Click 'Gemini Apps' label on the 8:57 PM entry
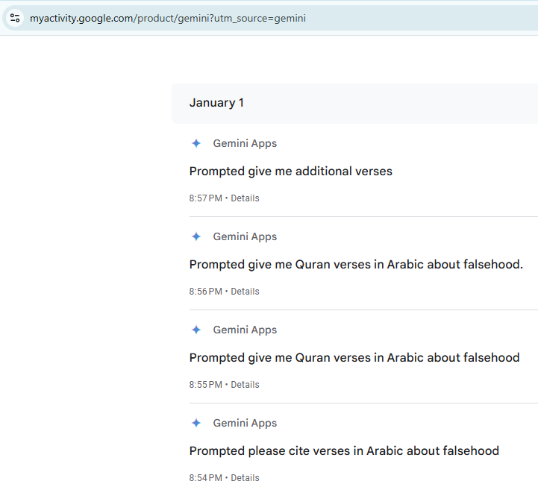The image size is (538, 487). (245, 143)
